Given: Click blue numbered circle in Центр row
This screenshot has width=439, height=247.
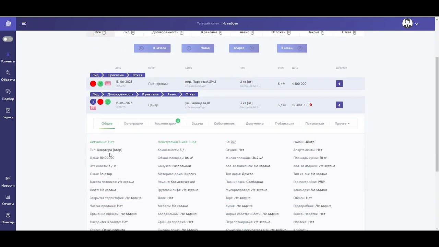Looking at the screenshot, I should (93, 102).
